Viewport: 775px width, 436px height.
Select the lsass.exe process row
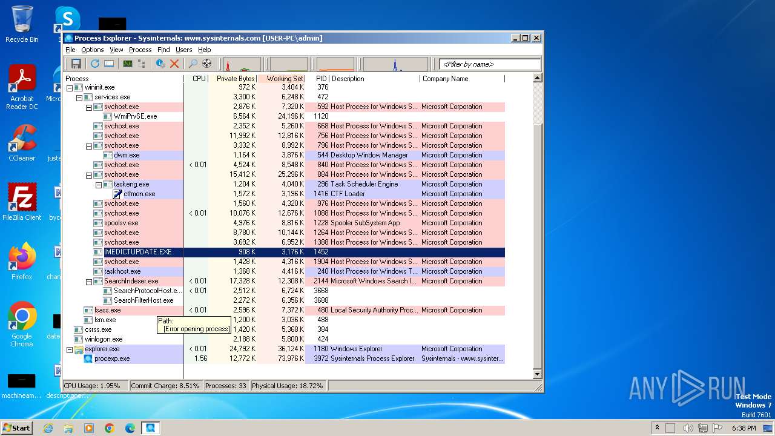tap(284, 310)
